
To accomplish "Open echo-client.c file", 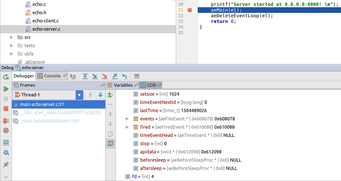I will coord(46,21).
